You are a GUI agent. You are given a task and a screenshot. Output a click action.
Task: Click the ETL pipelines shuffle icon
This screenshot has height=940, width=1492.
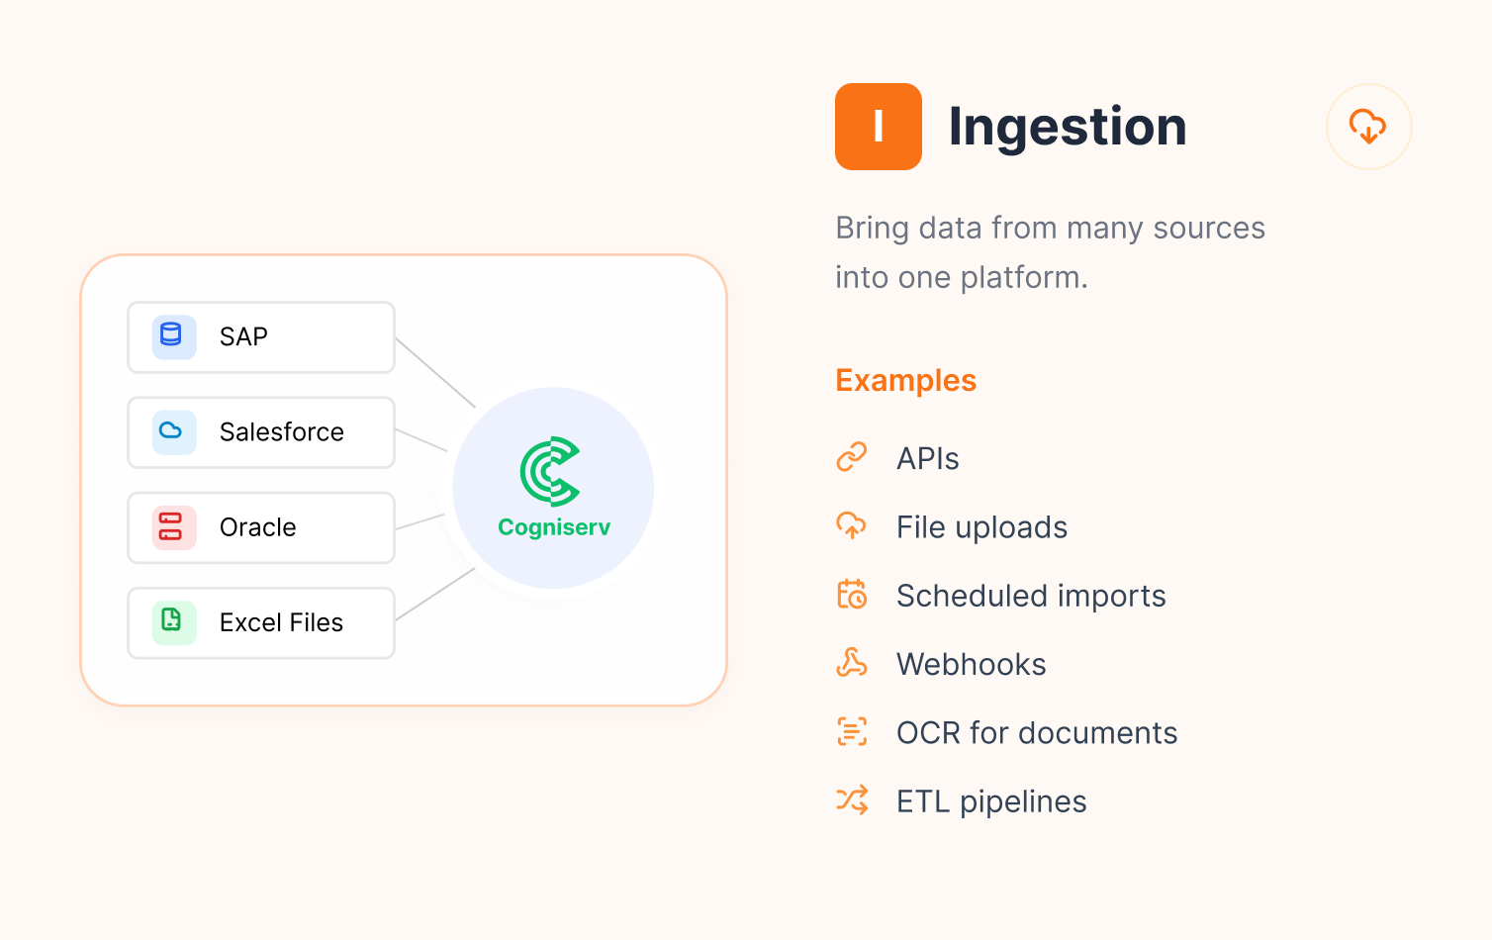tap(852, 799)
